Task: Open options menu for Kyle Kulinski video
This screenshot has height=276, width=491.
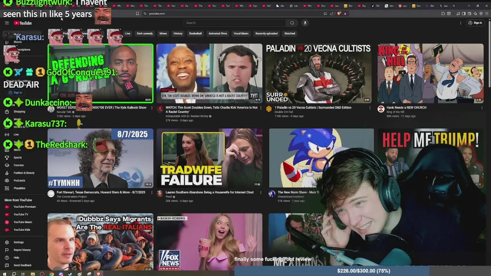Action: (152, 108)
